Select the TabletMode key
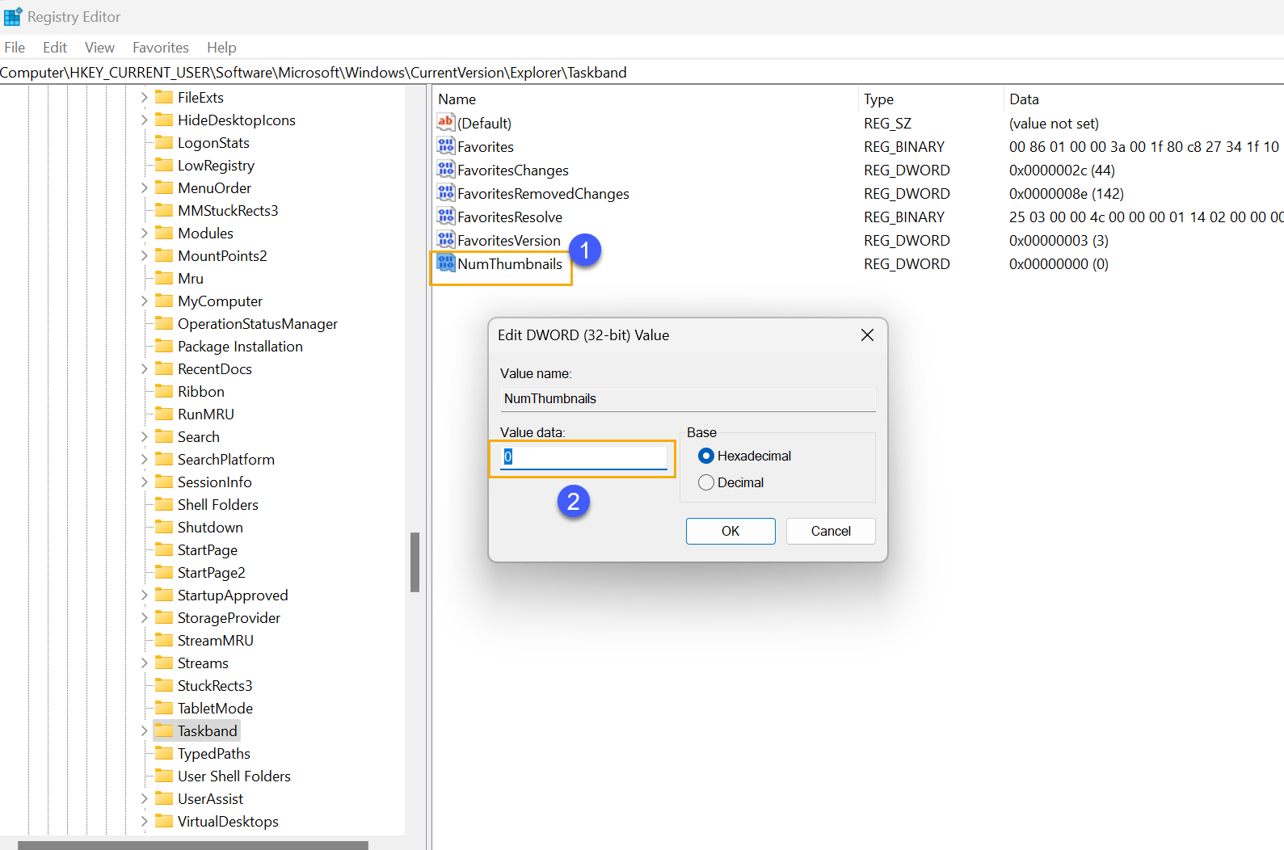Screen dimensions: 1284x850 coord(215,708)
